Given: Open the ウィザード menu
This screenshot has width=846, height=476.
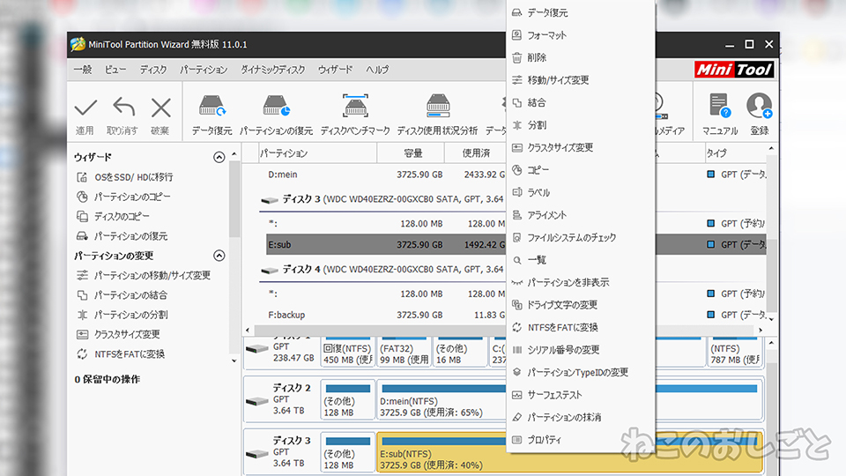Looking at the screenshot, I should pos(335,70).
